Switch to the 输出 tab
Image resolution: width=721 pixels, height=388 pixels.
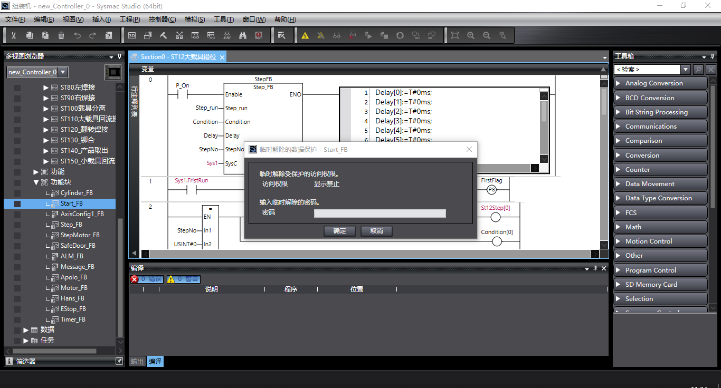tap(137, 361)
